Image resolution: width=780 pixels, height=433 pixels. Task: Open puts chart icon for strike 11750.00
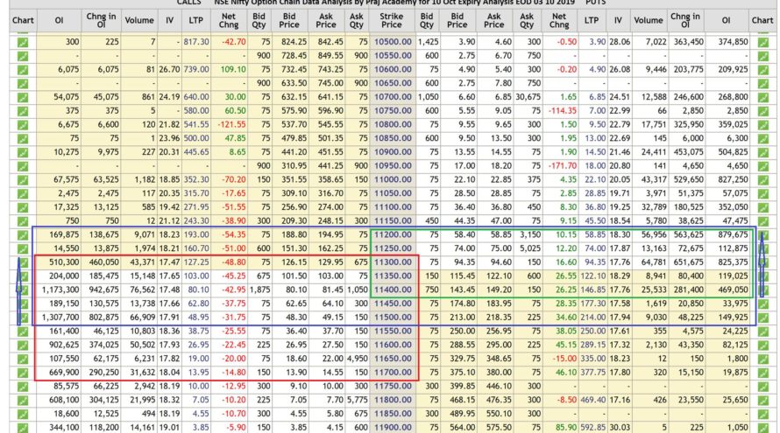point(762,387)
